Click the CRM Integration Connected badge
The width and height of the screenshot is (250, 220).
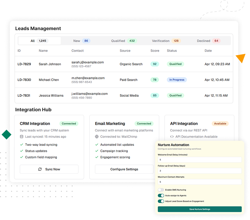click(x=69, y=124)
